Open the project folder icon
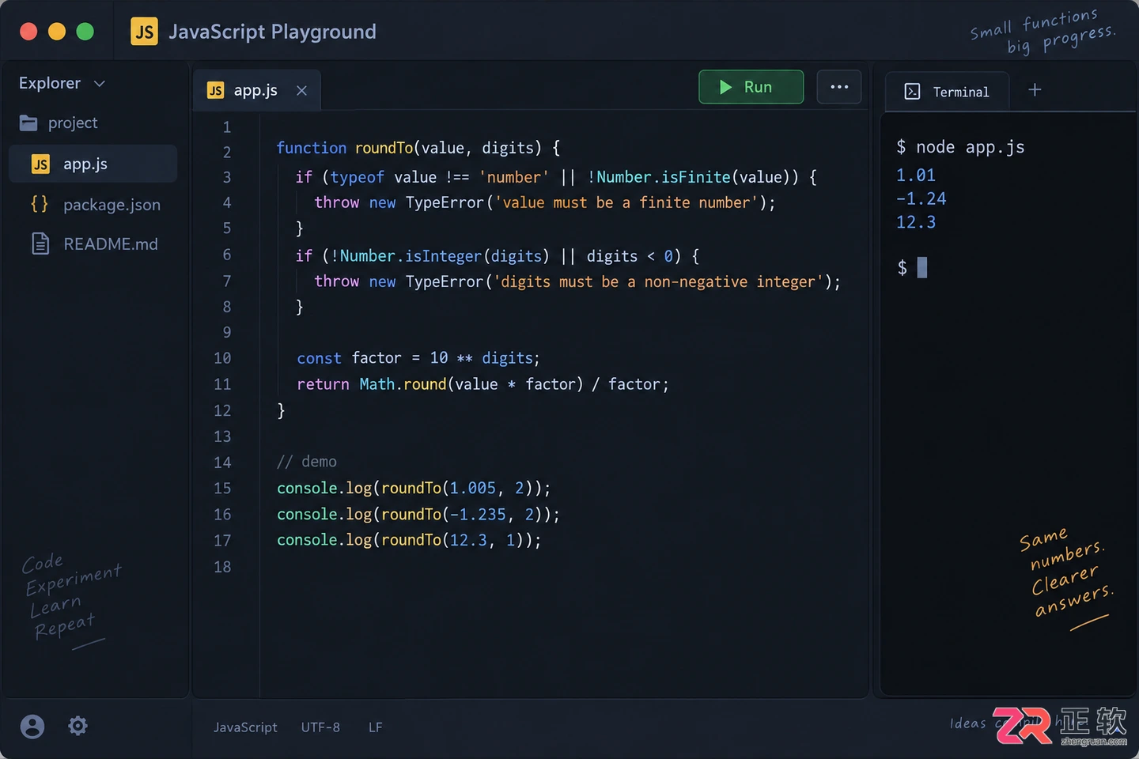Viewport: 1139px width, 759px height. pos(28,123)
